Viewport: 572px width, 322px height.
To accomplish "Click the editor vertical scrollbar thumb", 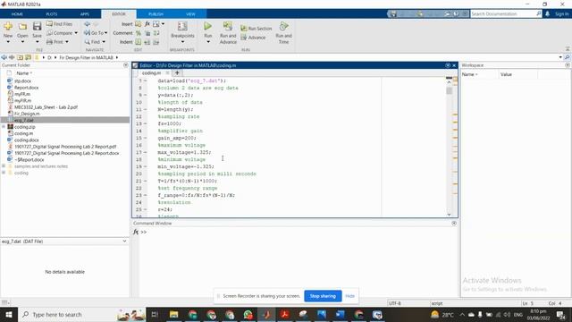I will (x=449, y=90).
